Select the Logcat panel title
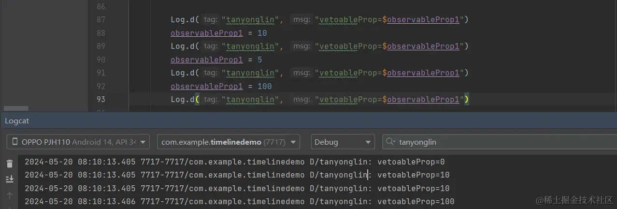 (17, 121)
